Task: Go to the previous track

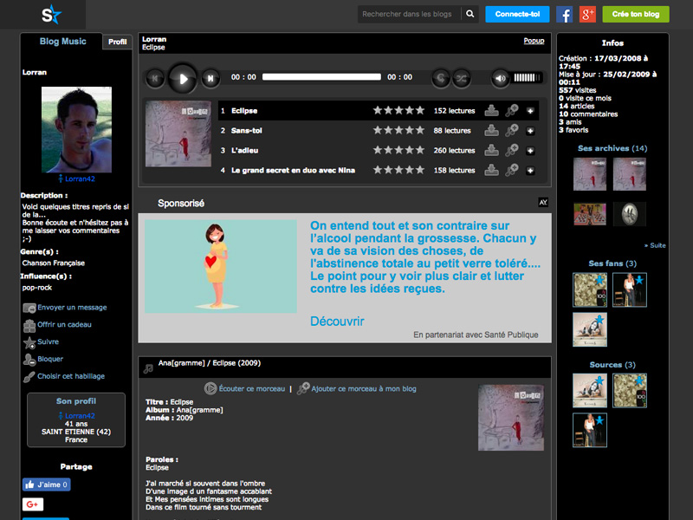Action: (155, 79)
